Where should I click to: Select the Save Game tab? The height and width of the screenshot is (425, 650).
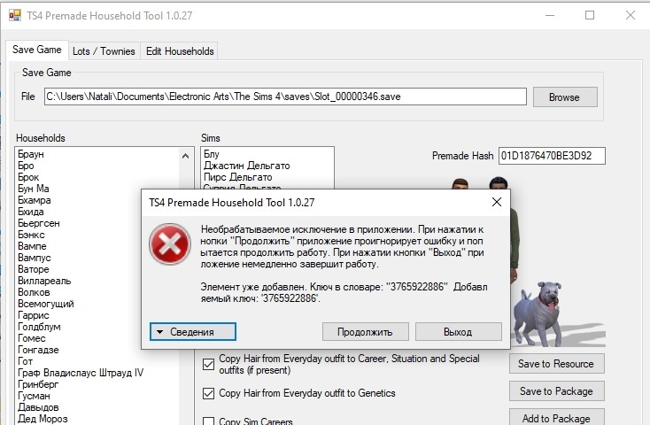point(36,50)
